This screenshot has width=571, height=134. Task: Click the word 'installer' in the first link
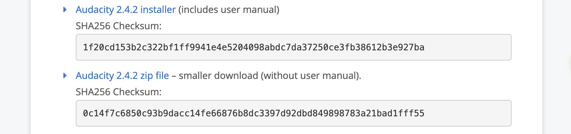[x=158, y=10]
